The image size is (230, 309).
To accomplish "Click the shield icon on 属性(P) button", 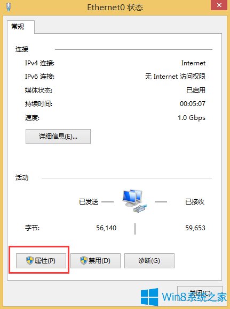I will (30, 260).
